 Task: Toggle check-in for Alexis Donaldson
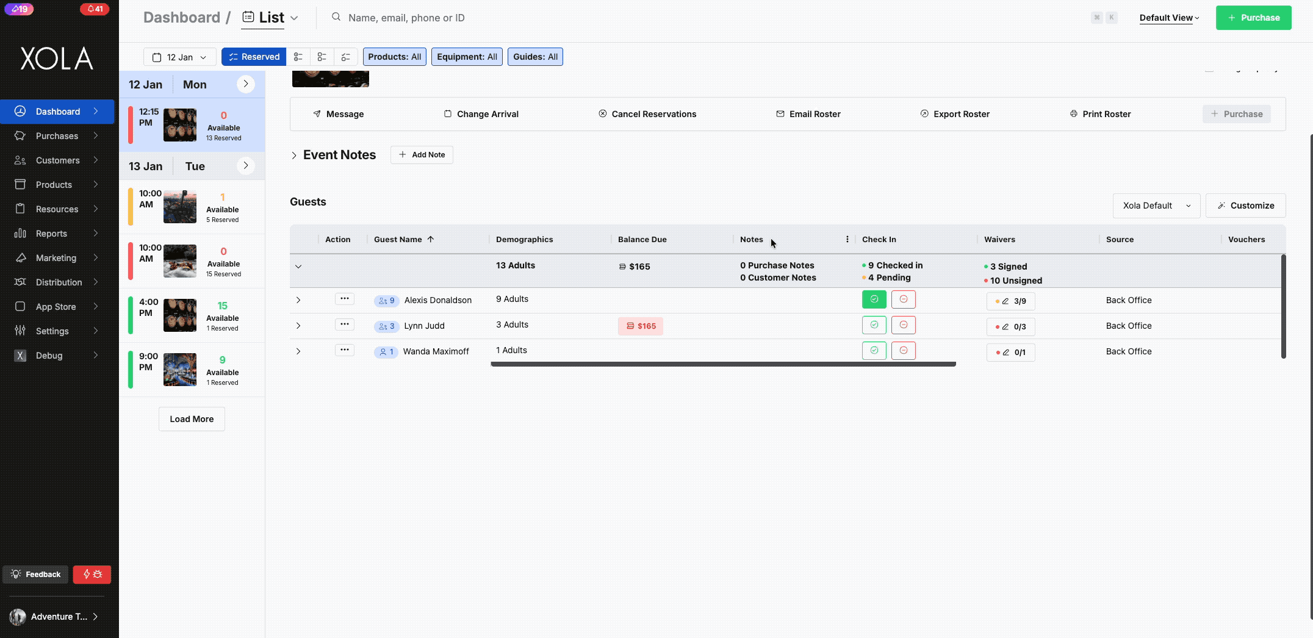click(874, 299)
